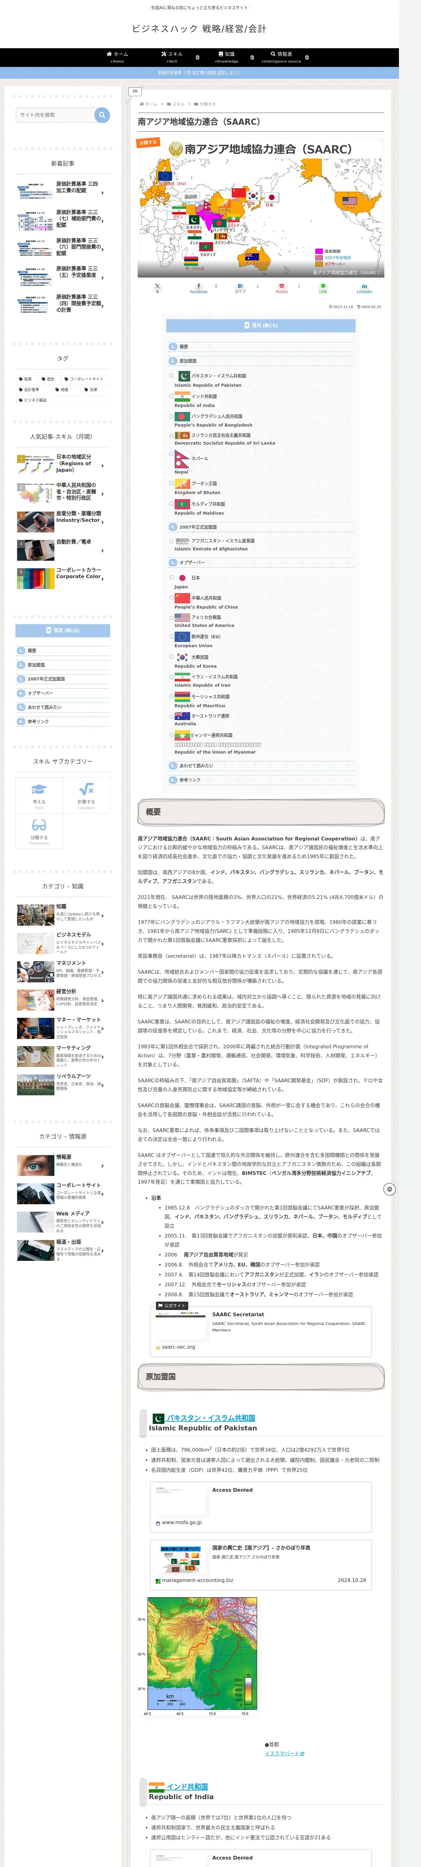The width and height of the screenshot is (421, 1867).
Task: Share the article on LinkedIn
Action: pyautogui.click(x=364, y=288)
